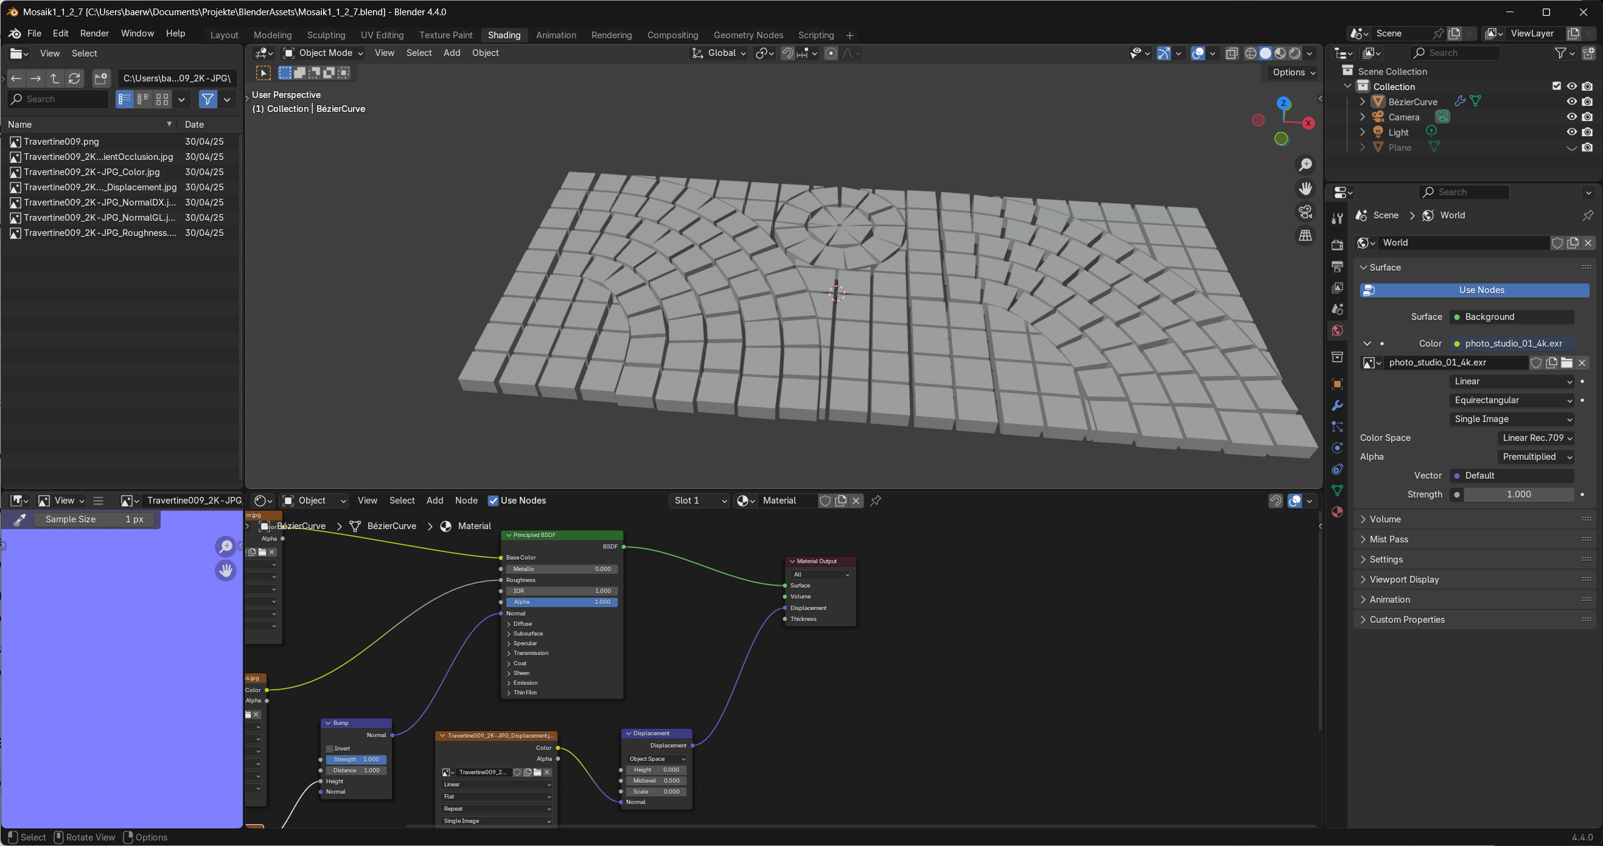Select Travertine009_2K-JPG_Color.jpg in file browser
Image resolution: width=1603 pixels, height=846 pixels.
91,172
